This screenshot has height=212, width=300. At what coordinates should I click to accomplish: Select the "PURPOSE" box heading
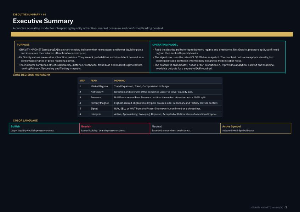[x=23, y=45]
